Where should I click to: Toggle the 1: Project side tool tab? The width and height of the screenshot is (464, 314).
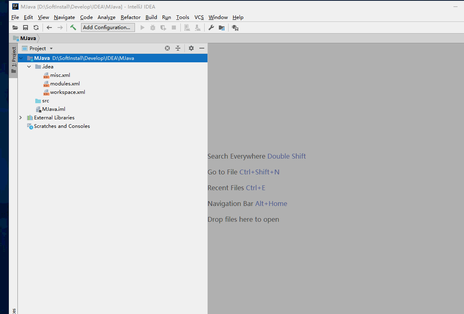(x=14, y=60)
